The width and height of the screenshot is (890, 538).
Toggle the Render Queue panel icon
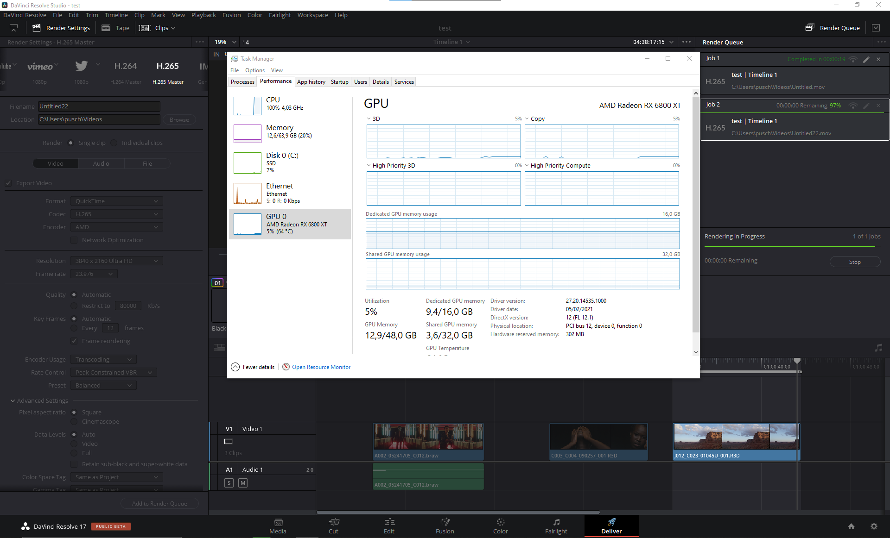809,27
